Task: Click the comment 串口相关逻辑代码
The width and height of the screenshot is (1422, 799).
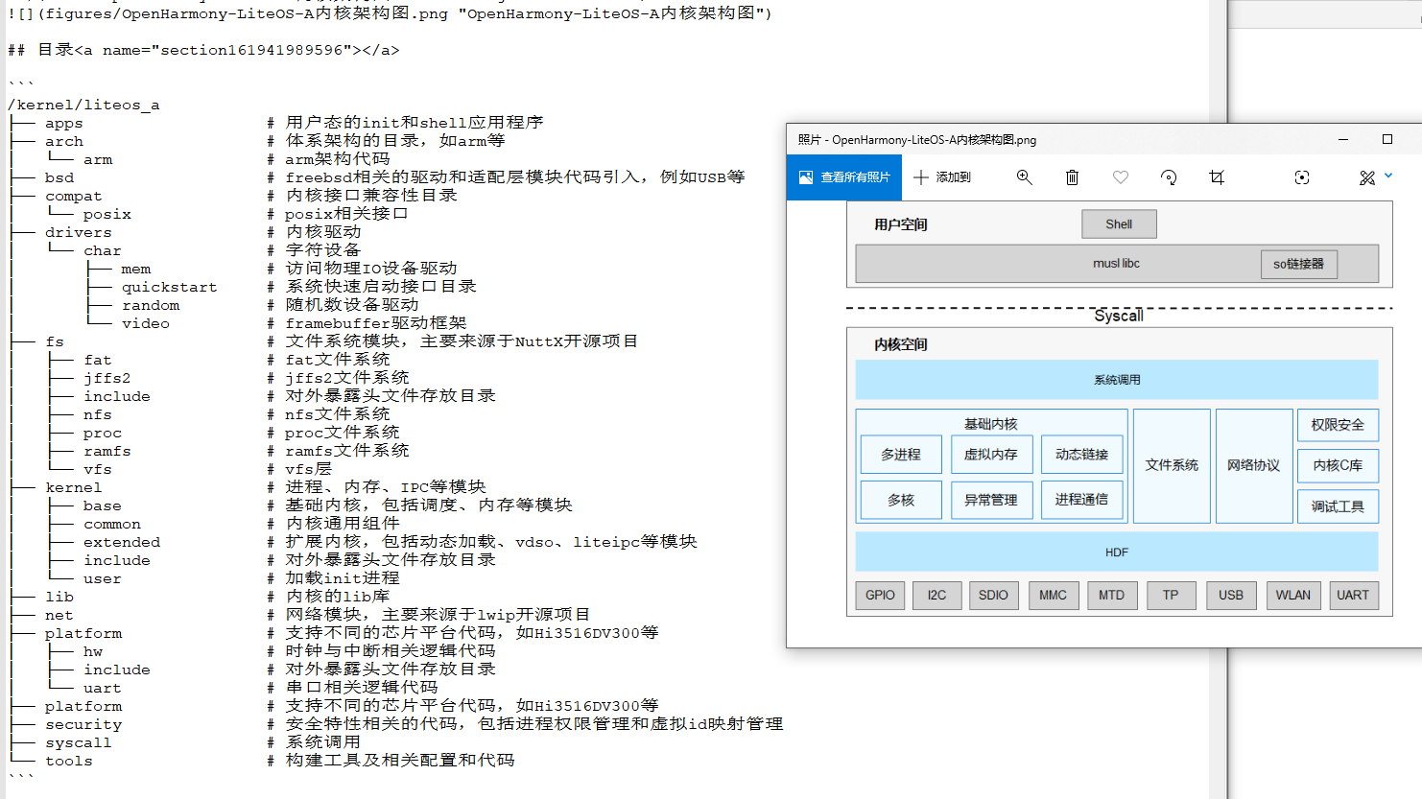Action: pos(362,688)
